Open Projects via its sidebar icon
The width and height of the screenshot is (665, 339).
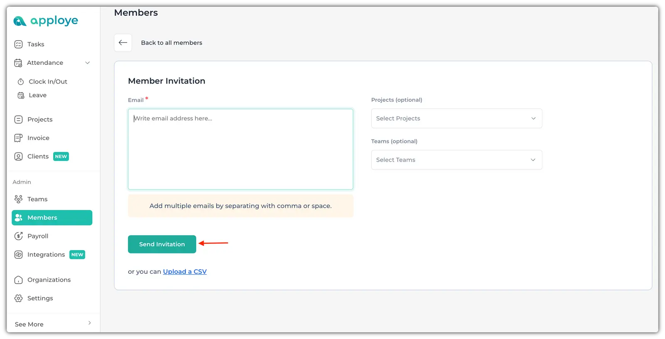tap(18, 120)
